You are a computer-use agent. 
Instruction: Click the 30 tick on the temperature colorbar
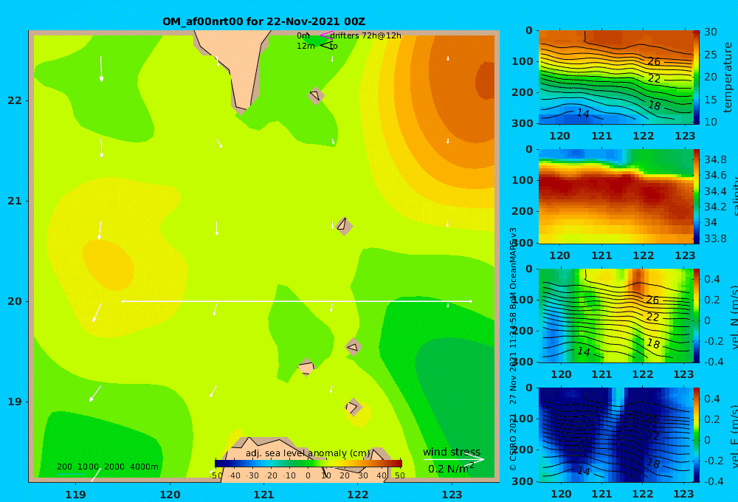(x=711, y=32)
